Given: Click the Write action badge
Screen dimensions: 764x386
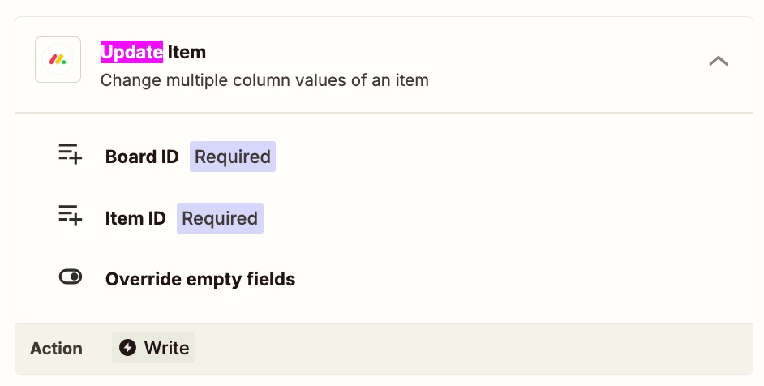Looking at the screenshot, I should tap(153, 348).
